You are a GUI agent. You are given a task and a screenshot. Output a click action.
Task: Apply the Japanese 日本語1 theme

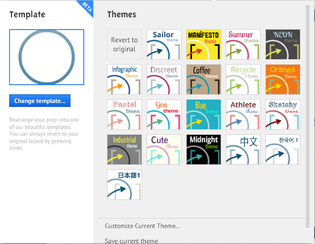[x=125, y=184]
